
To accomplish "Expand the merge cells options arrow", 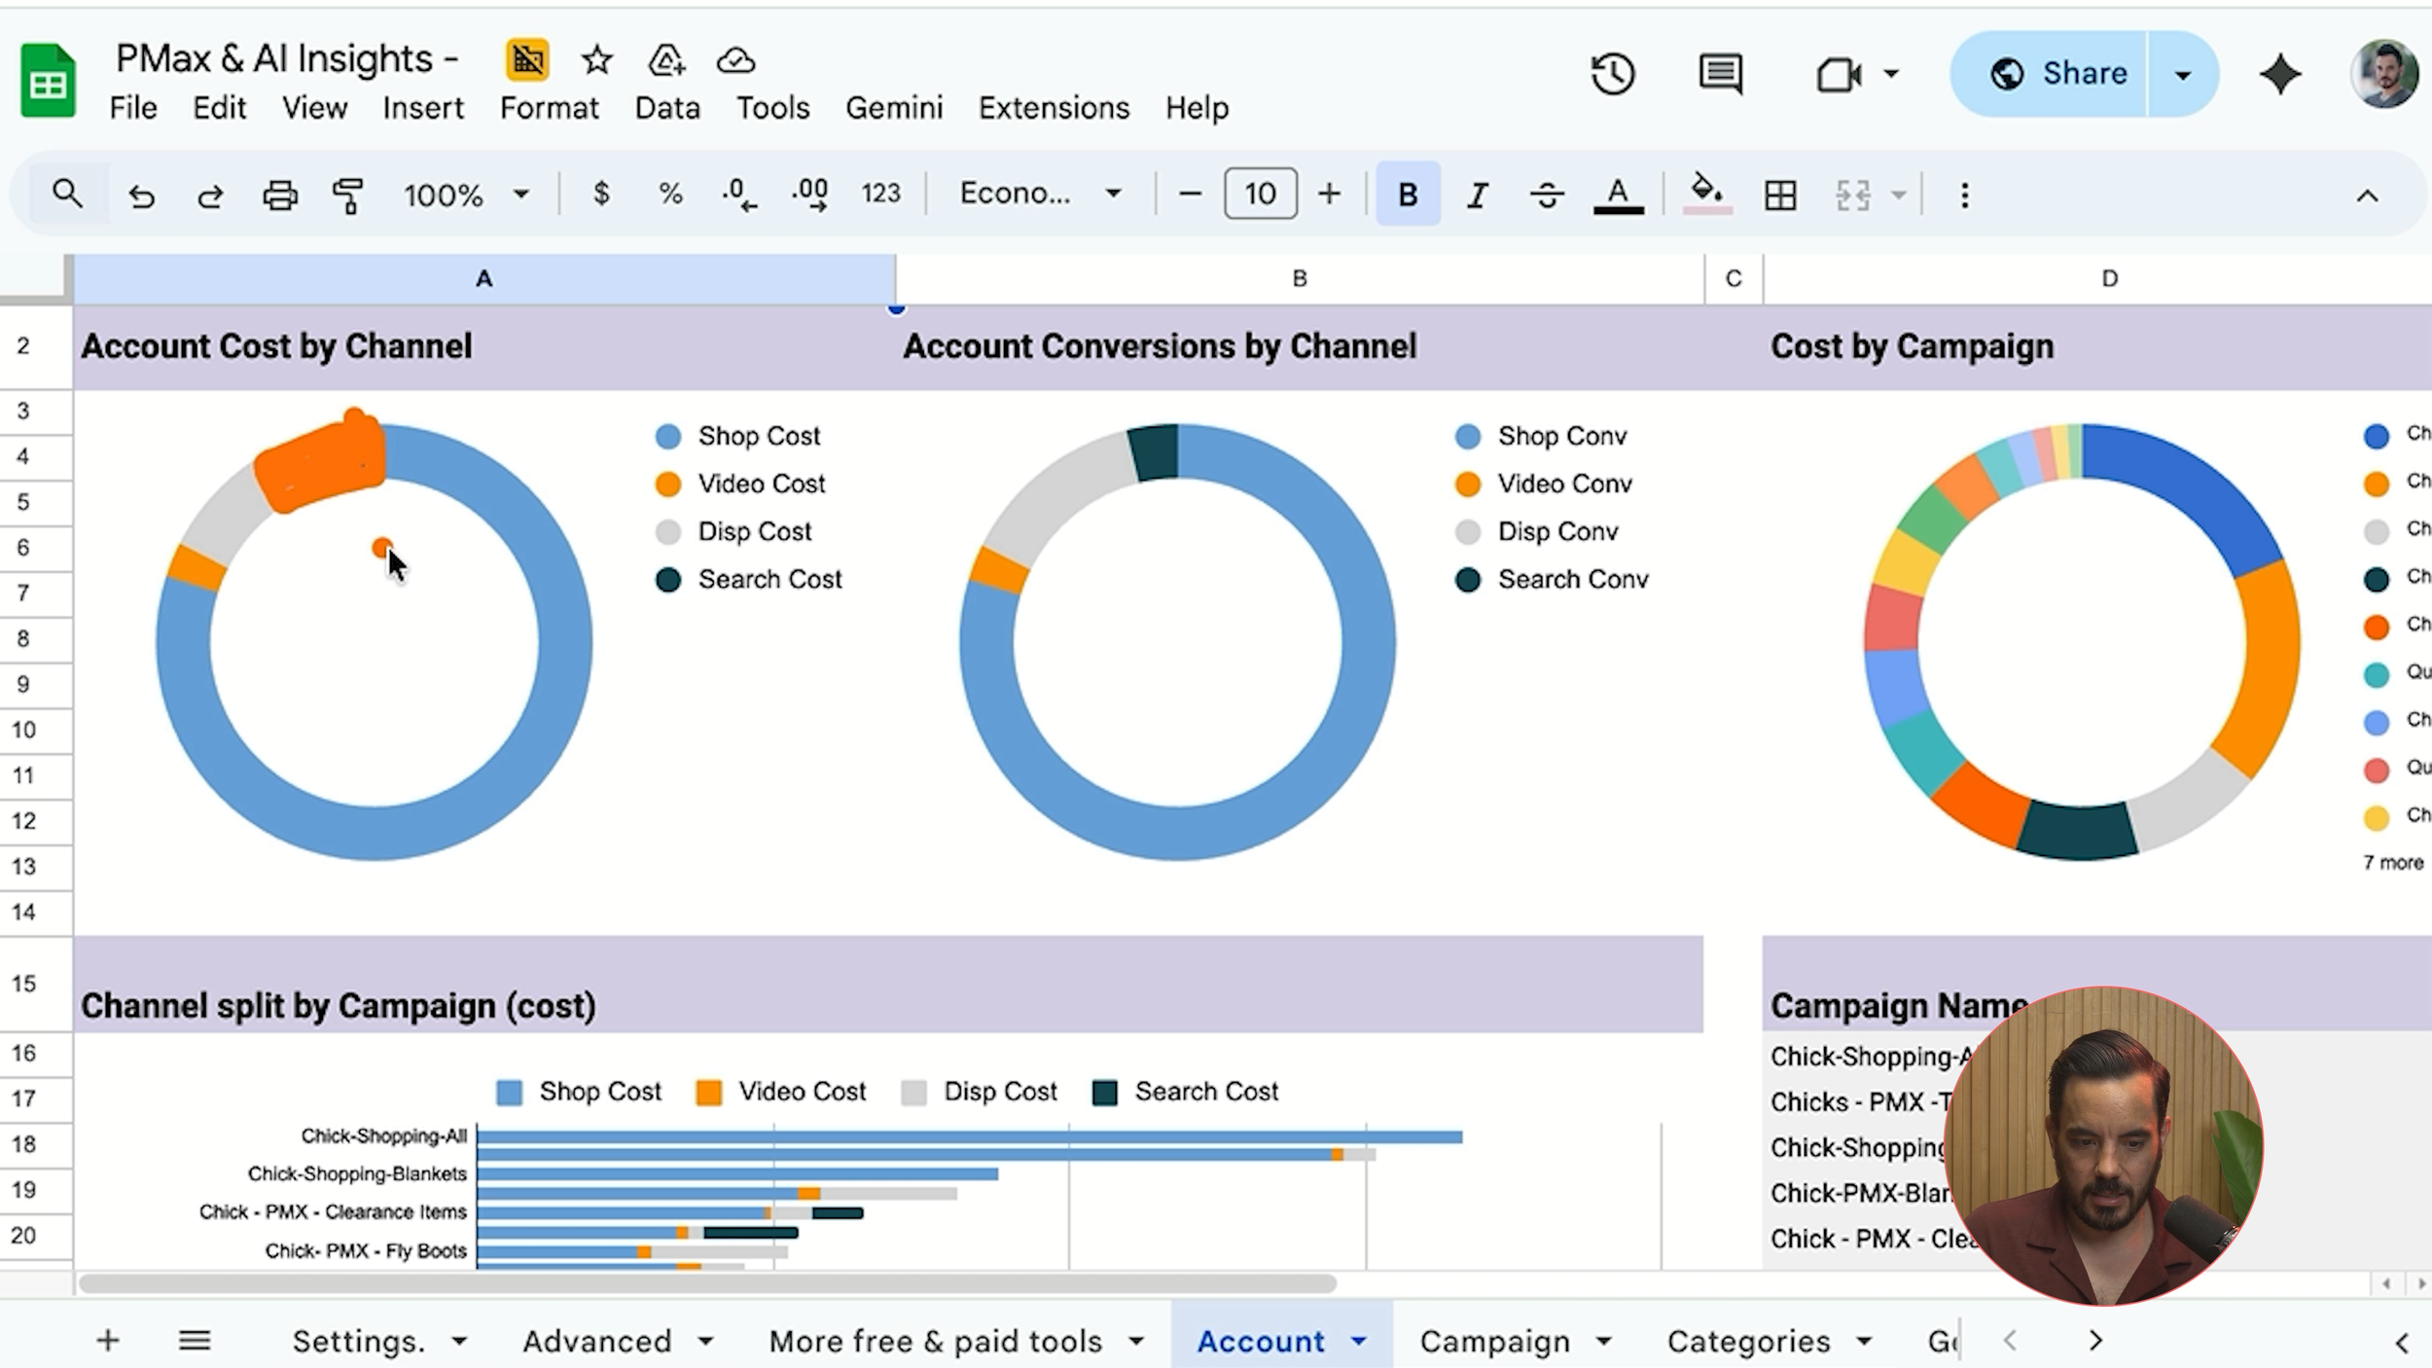I will tap(1898, 196).
